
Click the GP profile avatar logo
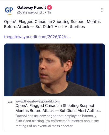pyautogui.click(x=9, y=11)
